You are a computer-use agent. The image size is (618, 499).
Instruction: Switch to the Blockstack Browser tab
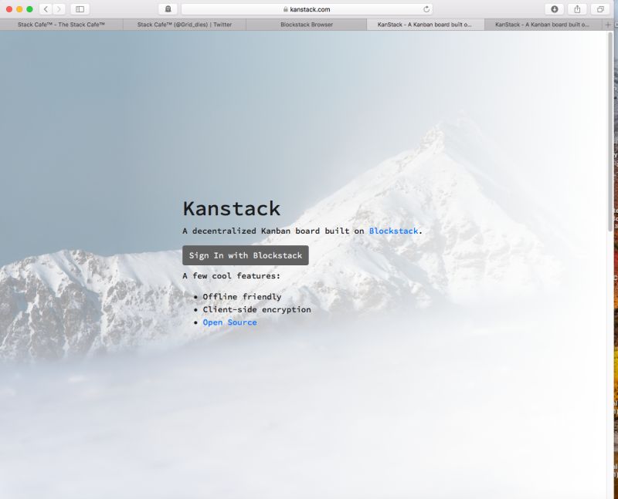pyautogui.click(x=307, y=24)
